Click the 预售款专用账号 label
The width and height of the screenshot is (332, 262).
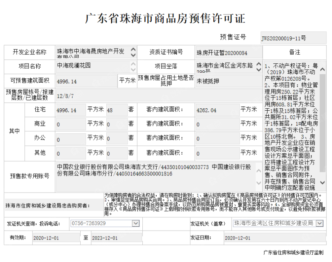point(29,176)
